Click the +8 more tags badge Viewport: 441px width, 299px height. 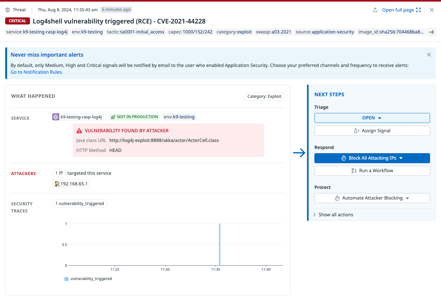click(431, 32)
